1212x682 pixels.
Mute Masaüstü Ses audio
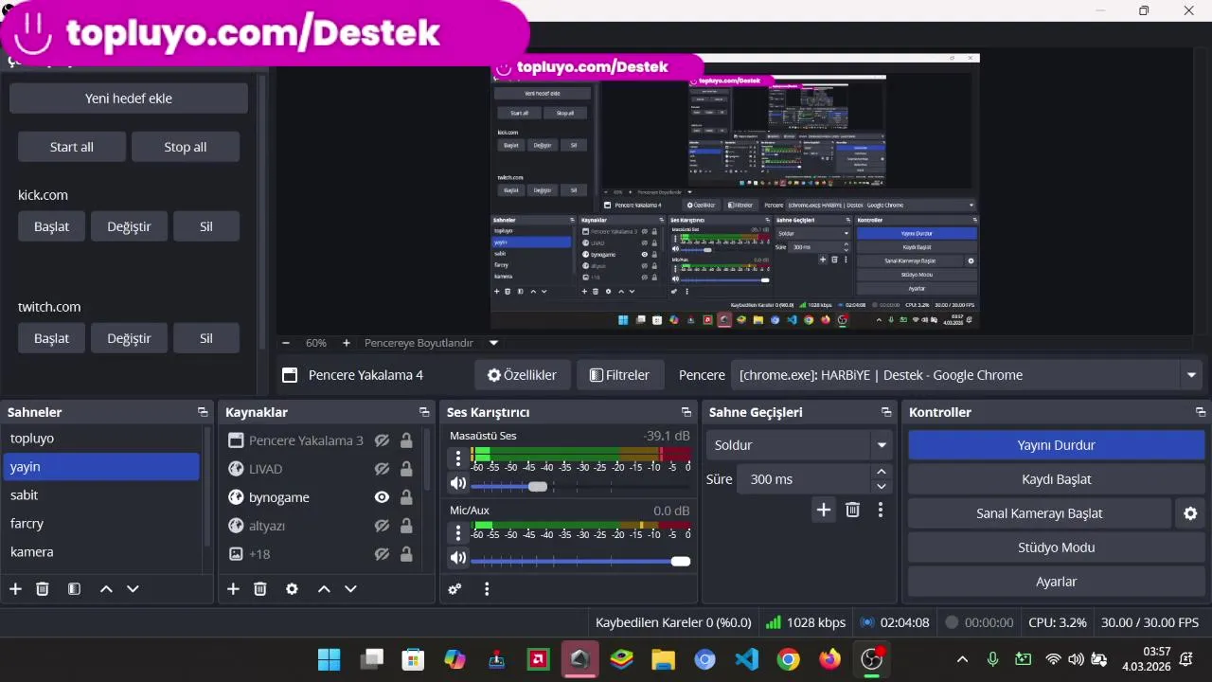pyautogui.click(x=458, y=484)
